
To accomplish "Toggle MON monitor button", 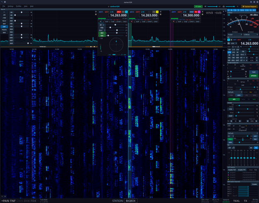I will [x=230, y=142].
